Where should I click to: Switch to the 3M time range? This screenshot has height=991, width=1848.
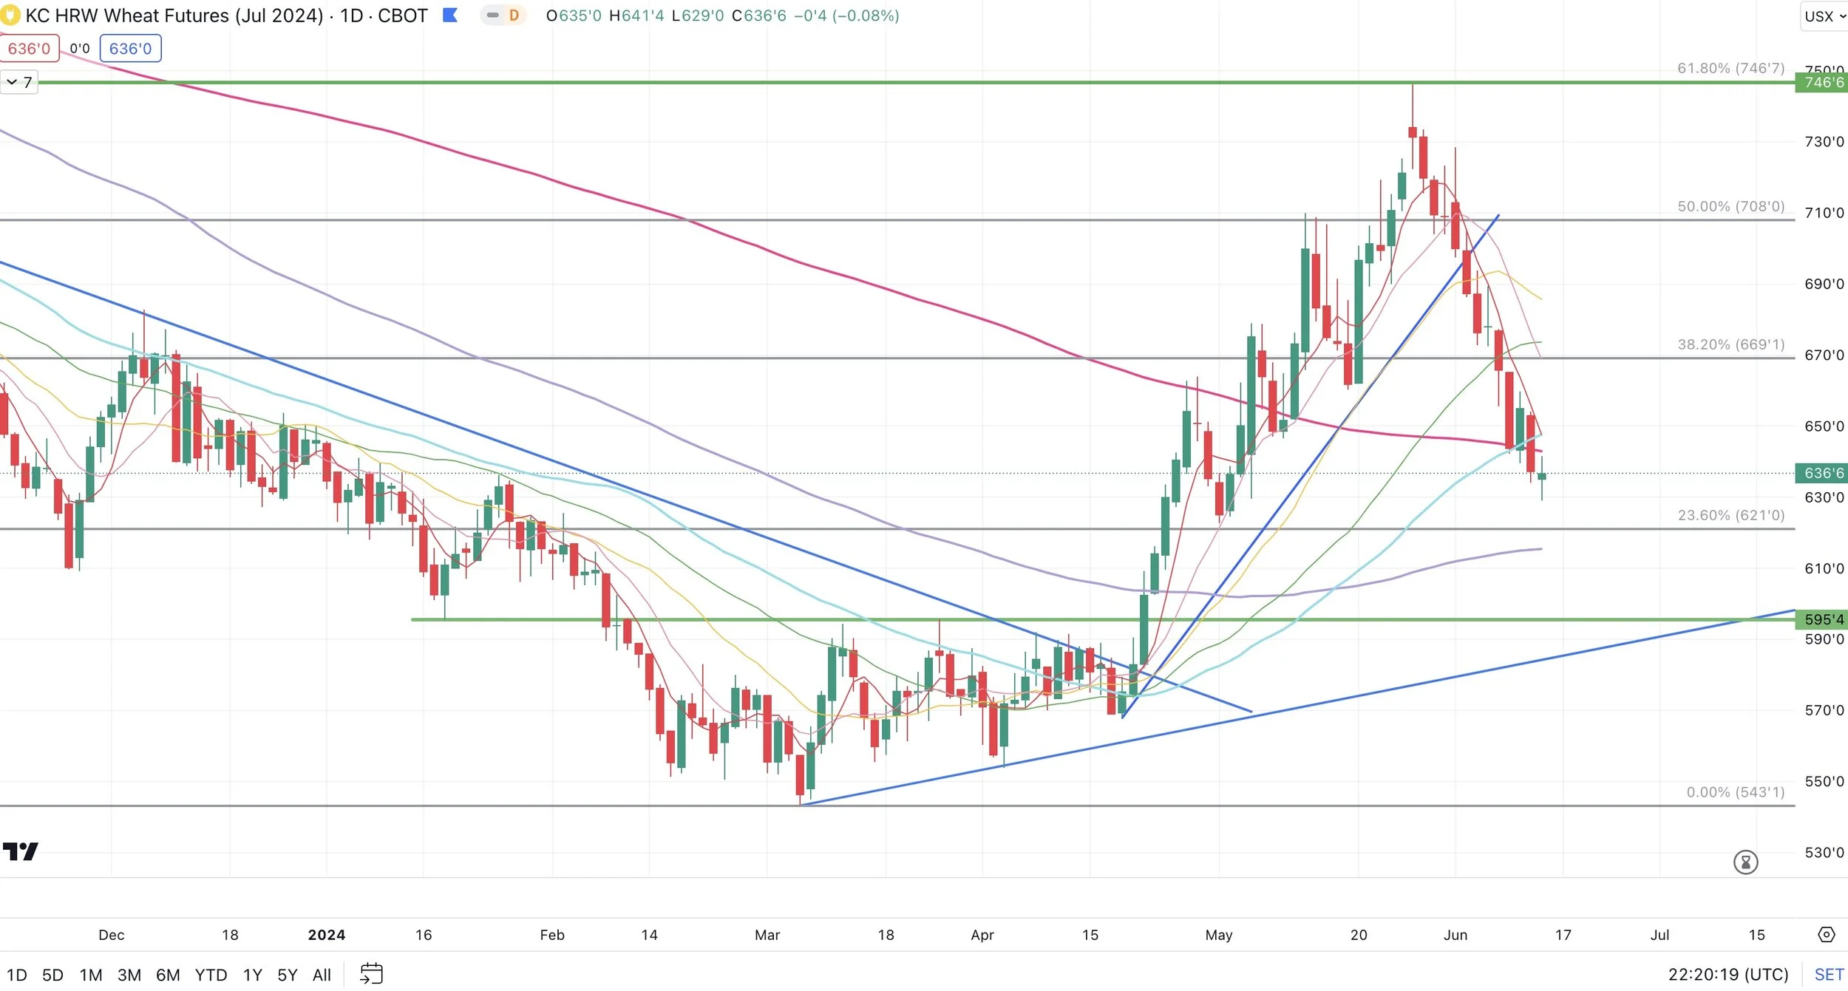(x=129, y=975)
